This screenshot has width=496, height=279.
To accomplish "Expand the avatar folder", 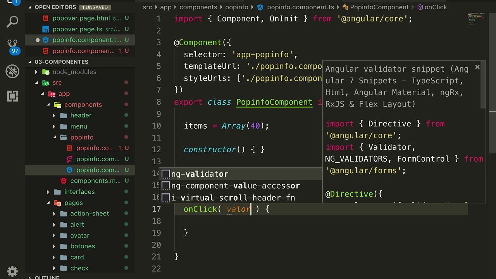I will click(x=54, y=235).
